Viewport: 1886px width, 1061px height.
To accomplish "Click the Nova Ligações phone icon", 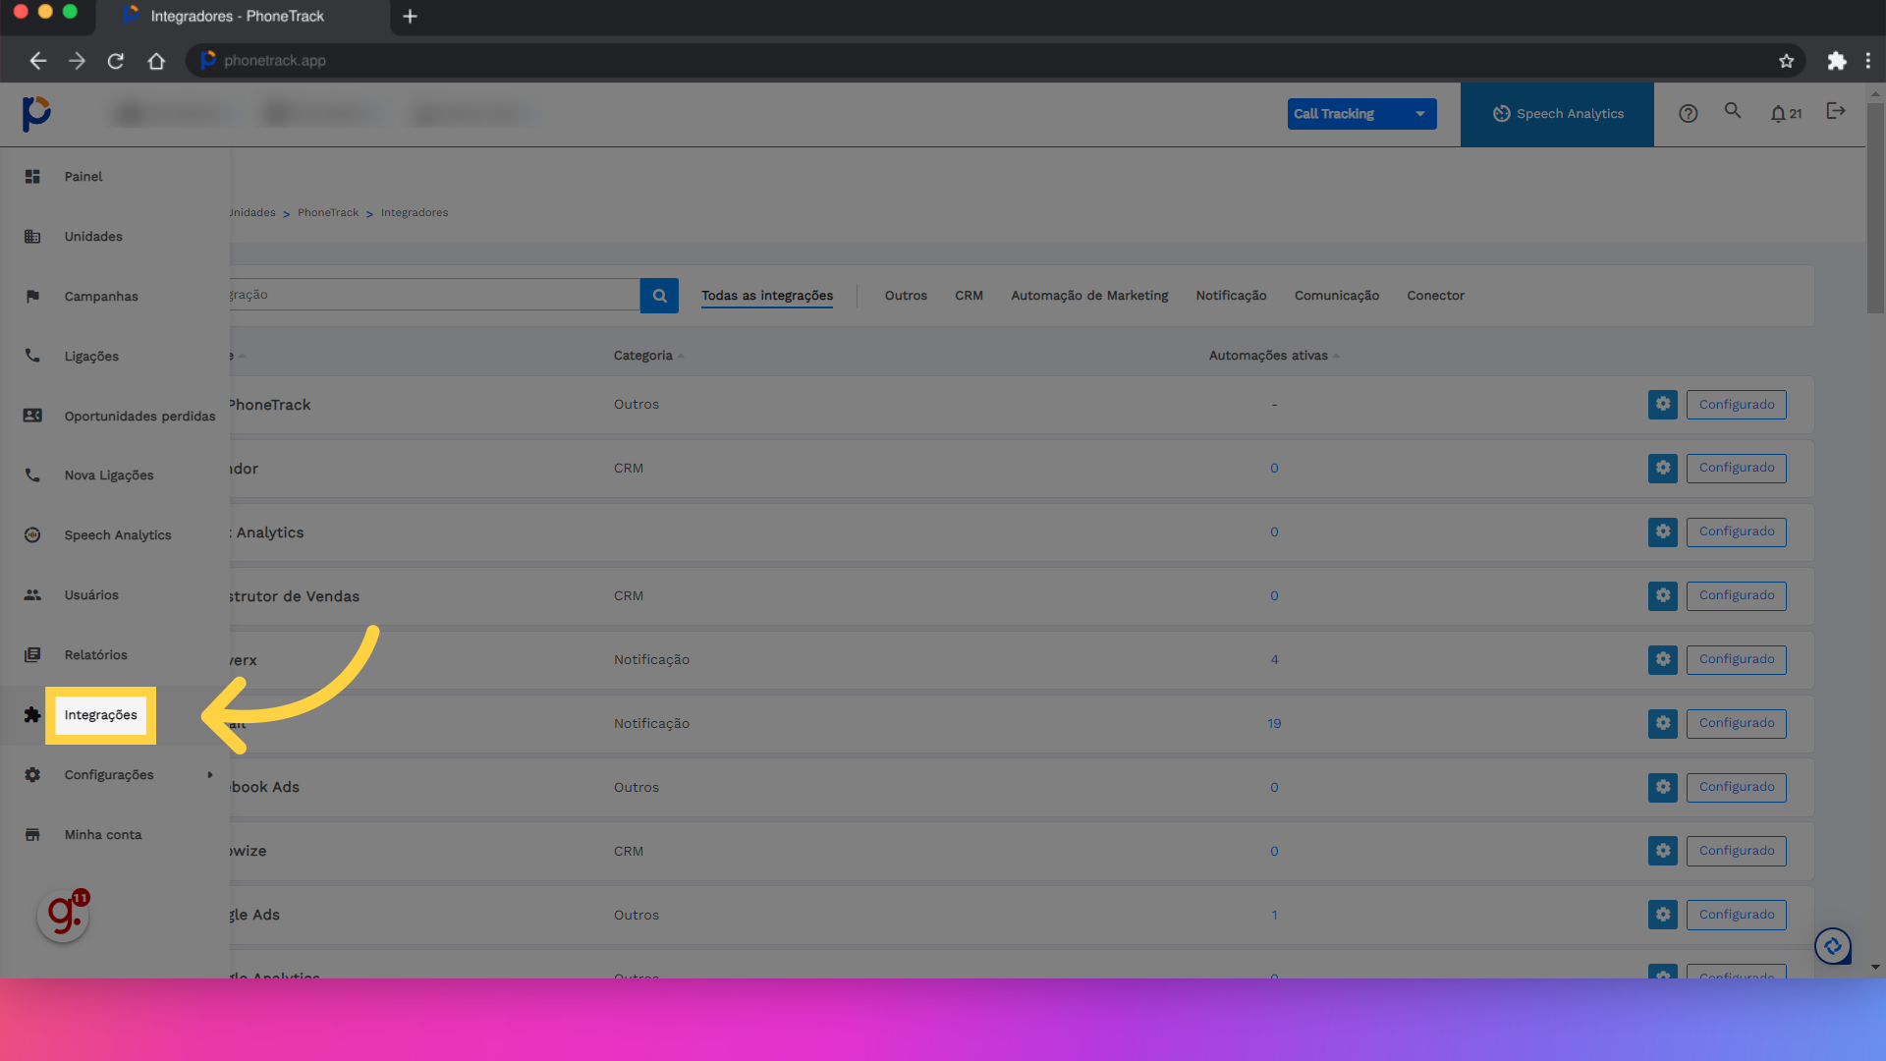I will [32, 475].
